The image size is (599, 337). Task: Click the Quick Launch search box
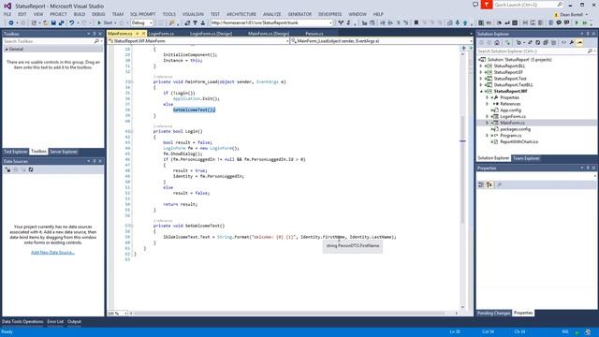click(528, 5)
